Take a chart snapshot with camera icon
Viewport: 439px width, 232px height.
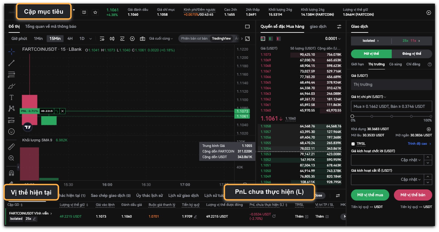(142, 39)
